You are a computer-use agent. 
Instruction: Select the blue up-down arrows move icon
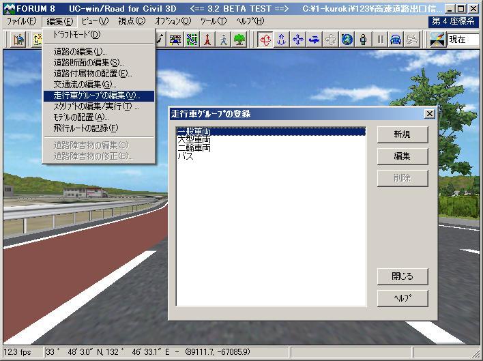point(281,40)
